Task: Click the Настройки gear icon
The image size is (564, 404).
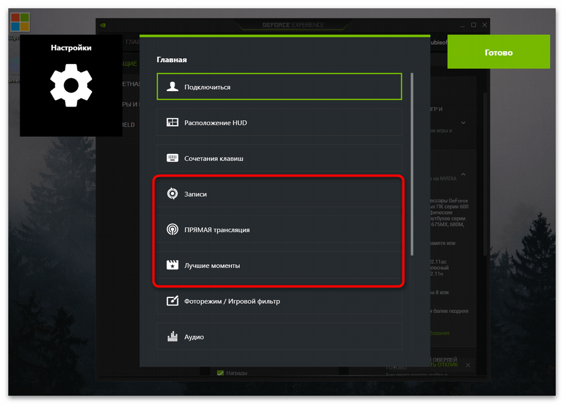Action: tap(71, 85)
